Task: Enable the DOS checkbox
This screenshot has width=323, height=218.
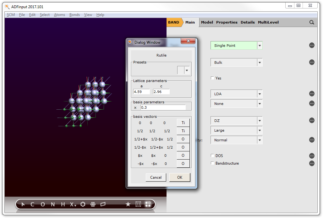Action: (x=212, y=155)
